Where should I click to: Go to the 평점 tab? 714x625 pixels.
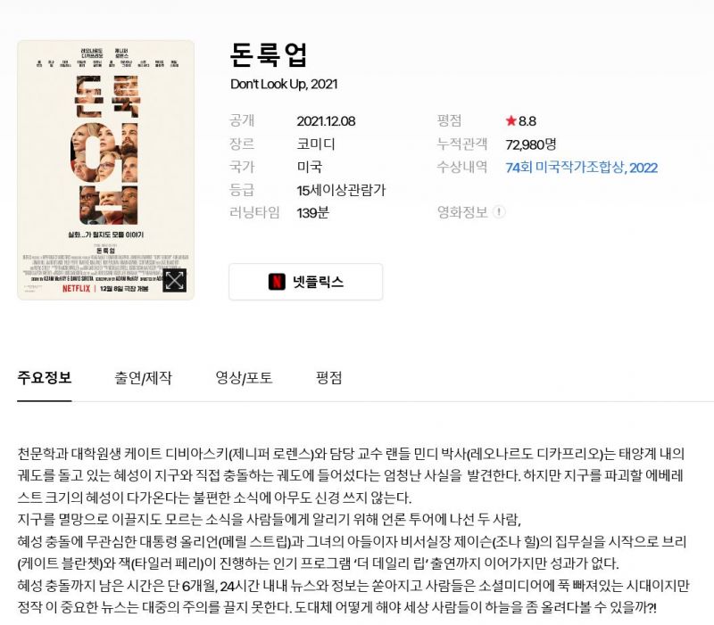328,377
